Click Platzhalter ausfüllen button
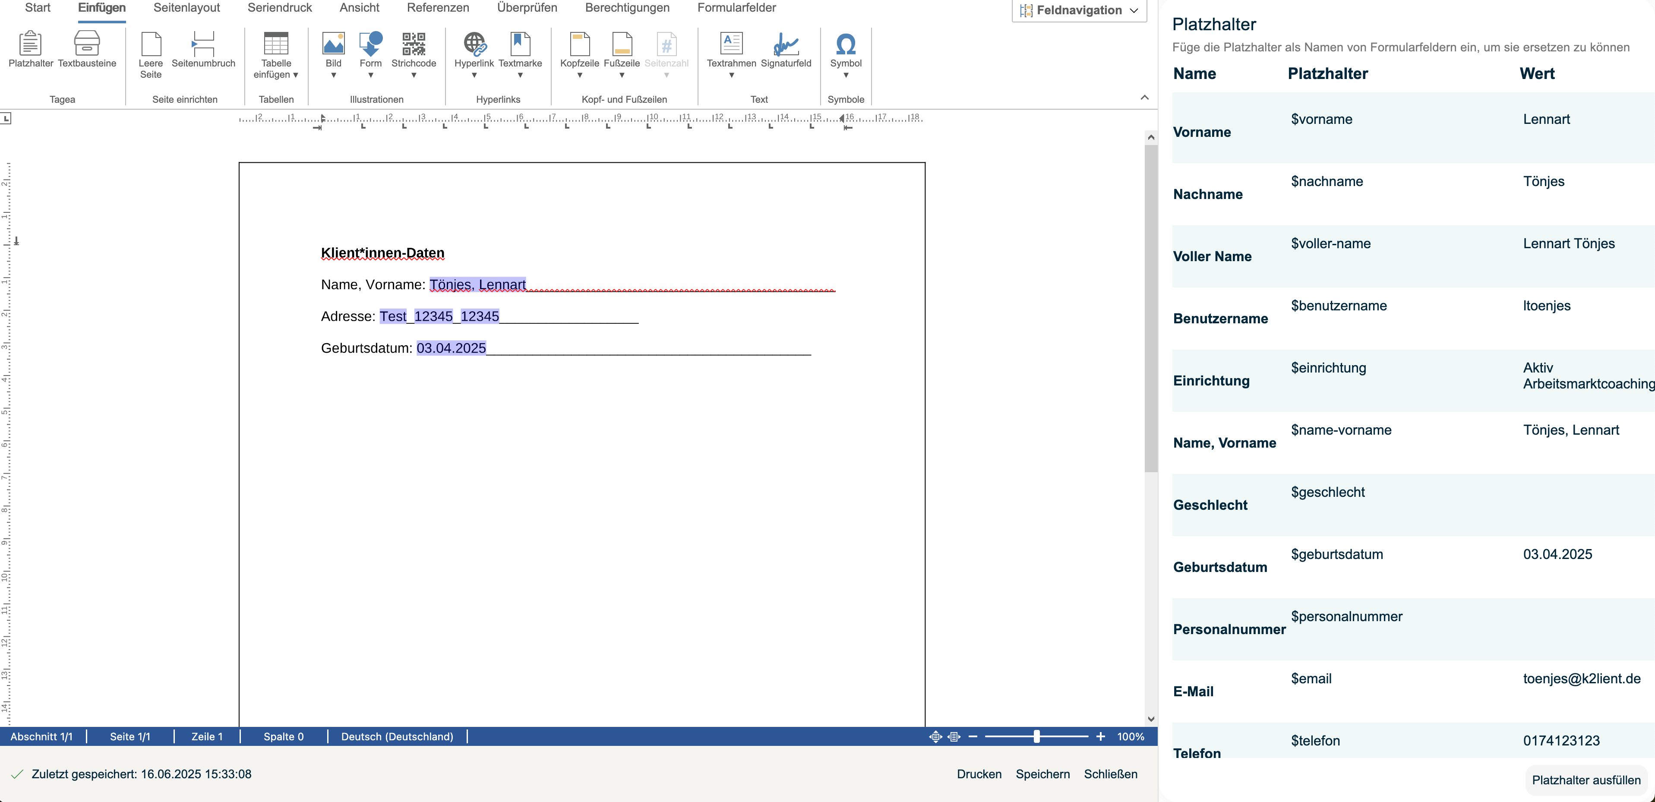 (1586, 780)
